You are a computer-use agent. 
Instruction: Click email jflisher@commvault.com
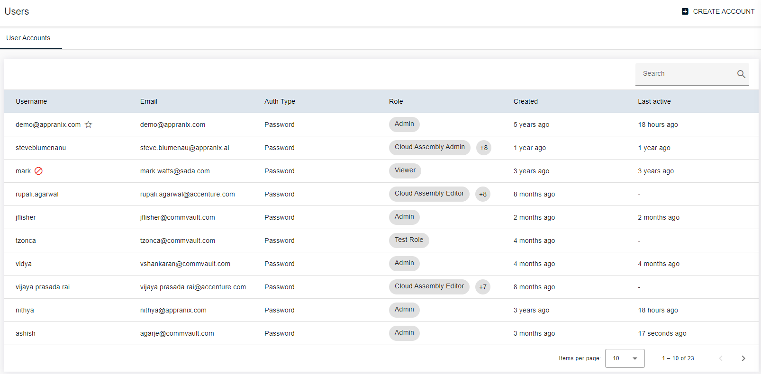[177, 217]
